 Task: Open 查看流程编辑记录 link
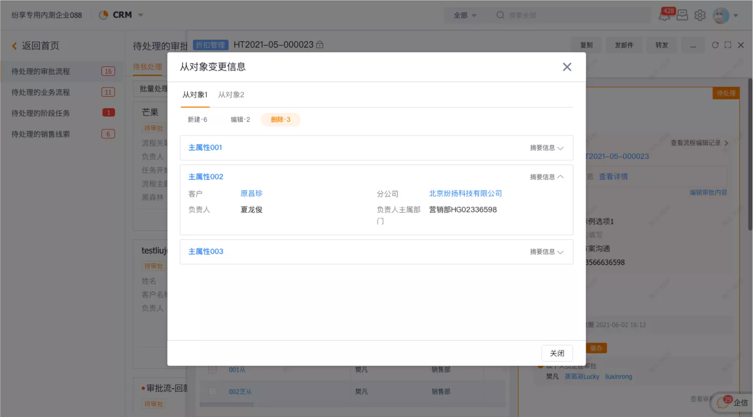(x=699, y=143)
